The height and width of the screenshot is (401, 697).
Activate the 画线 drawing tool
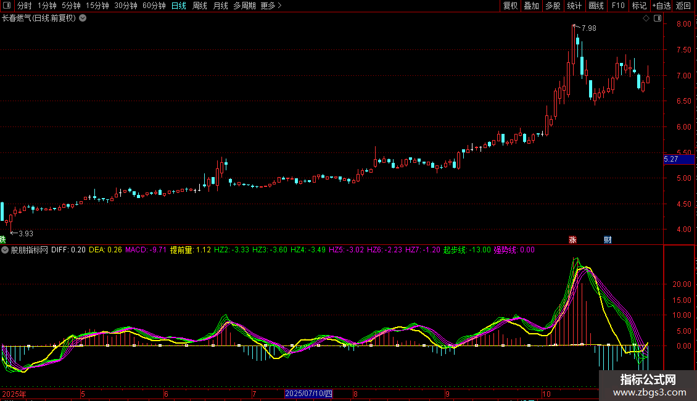click(x=596, y=6)
